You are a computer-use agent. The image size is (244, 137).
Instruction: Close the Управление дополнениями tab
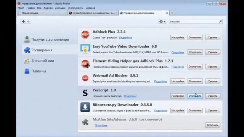pyautogui.click(x=167, y=13)
